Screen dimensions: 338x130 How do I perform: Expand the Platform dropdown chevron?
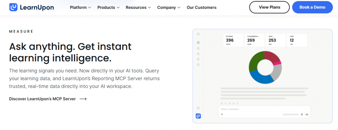[x=89, y=8]
